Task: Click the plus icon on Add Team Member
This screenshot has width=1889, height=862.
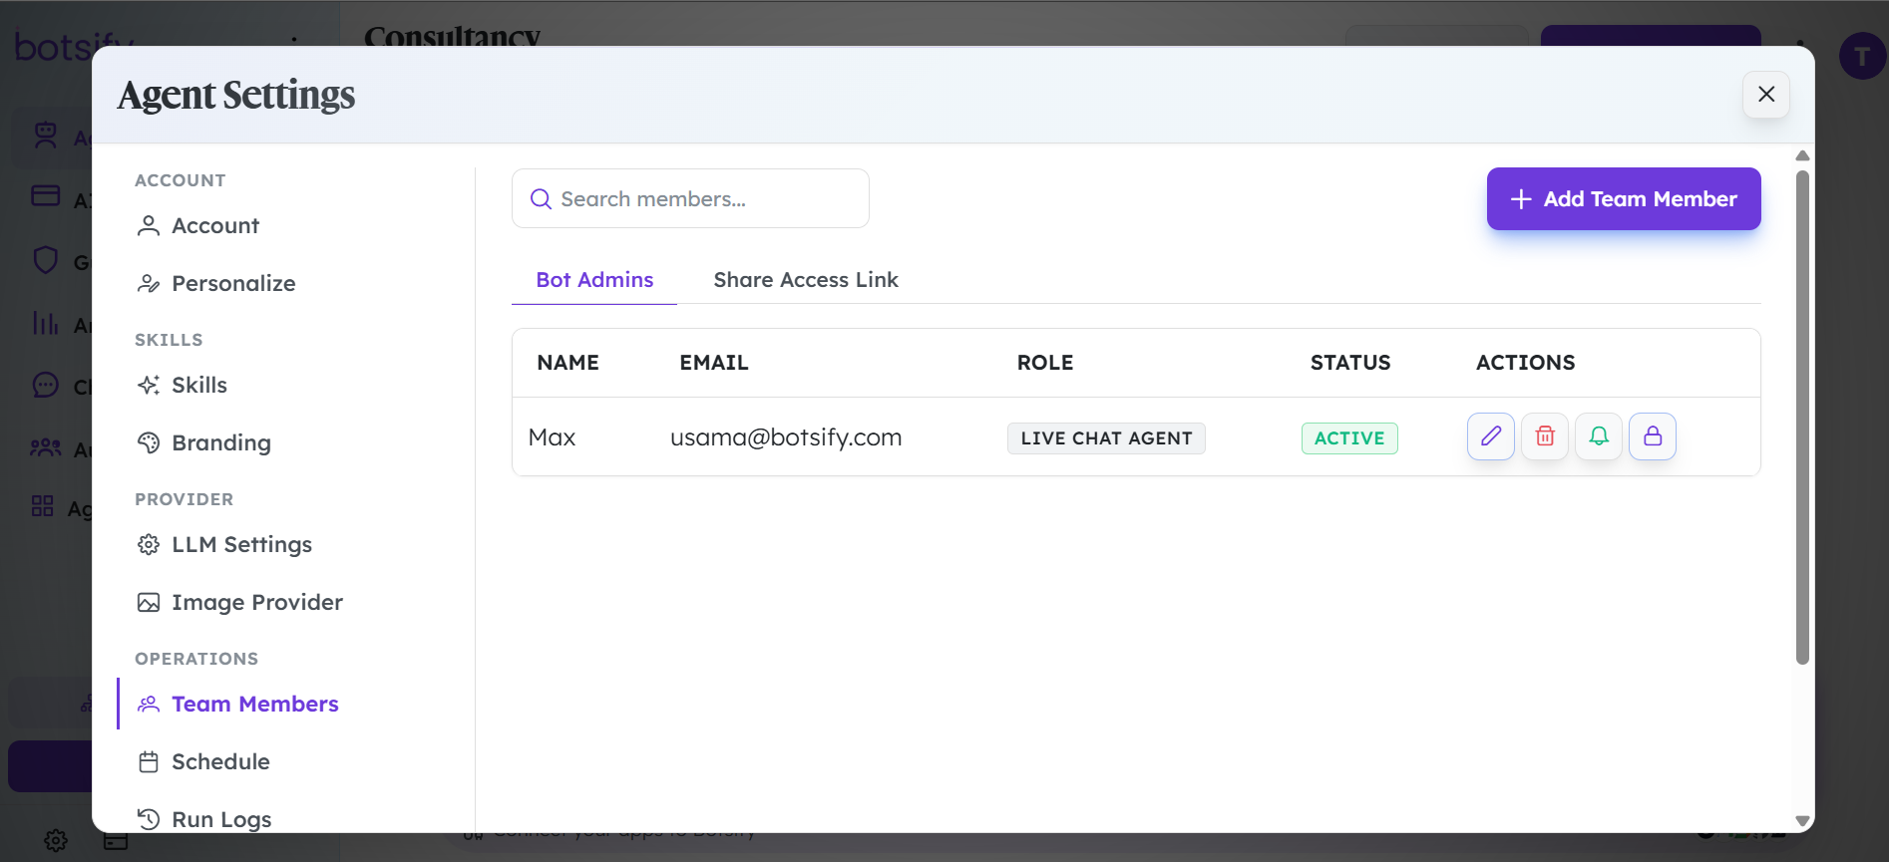Action: click(1521, 199)
